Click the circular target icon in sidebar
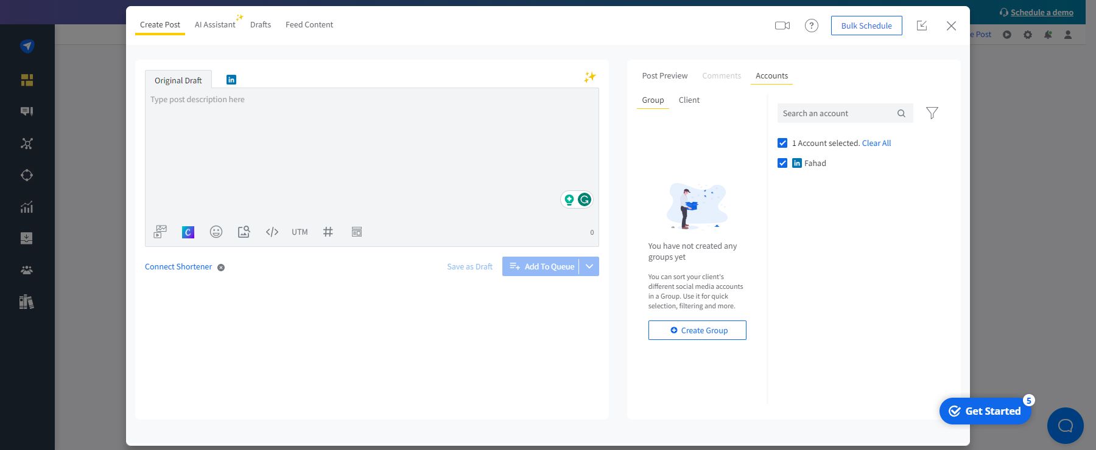1096x450 pixels. point(27,175)
